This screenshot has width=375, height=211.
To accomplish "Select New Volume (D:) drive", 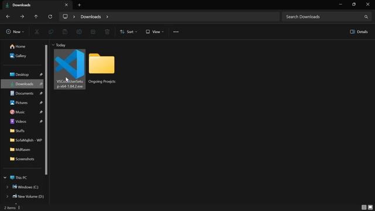I will (28, 196).
